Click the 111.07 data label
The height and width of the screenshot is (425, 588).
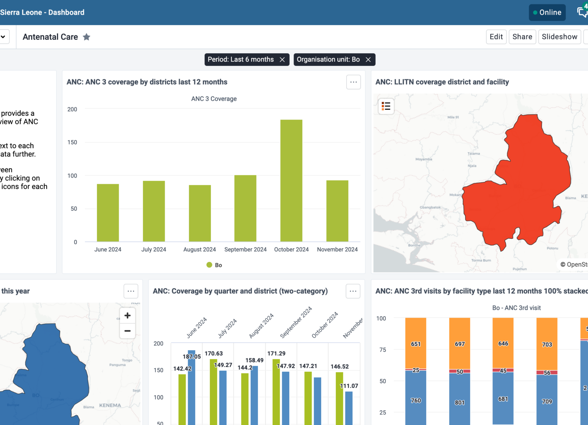(349, 386)
